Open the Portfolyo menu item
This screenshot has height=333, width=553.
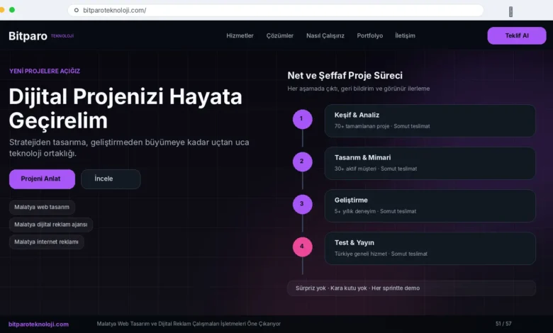[x=369, y=35]
